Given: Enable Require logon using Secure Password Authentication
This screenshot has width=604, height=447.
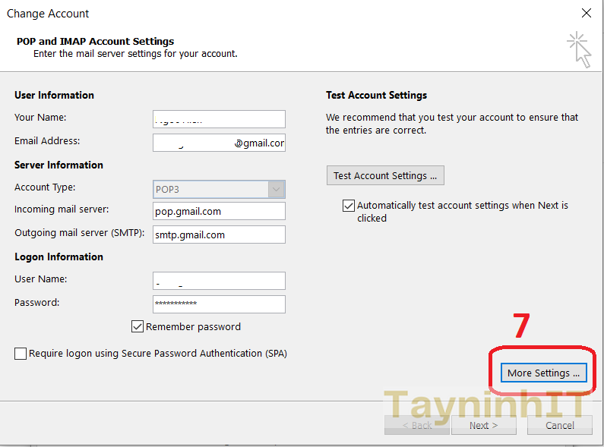Looking at the screenshot, I should coord(21,354).
